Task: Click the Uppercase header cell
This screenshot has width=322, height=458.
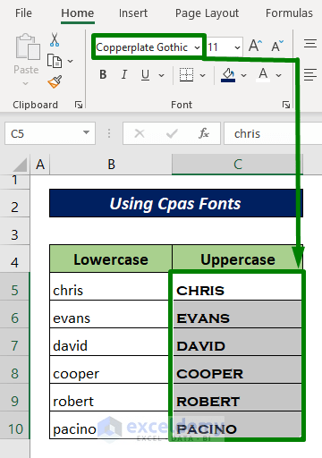Action: [237, 259]
